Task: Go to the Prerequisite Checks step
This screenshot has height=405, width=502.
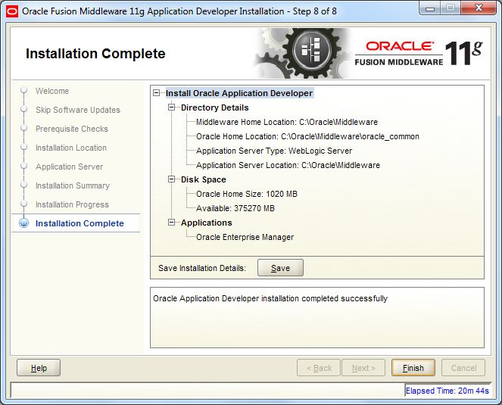Action: pos(72,129)
